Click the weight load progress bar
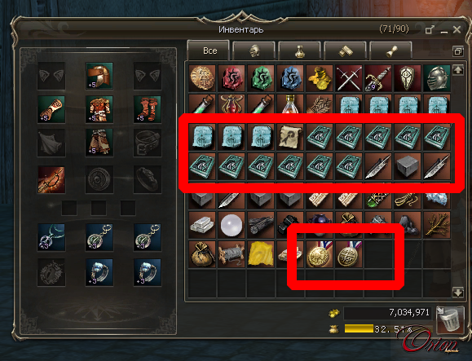472x361 pixels. pyautogui.click(x=388, y=328)
